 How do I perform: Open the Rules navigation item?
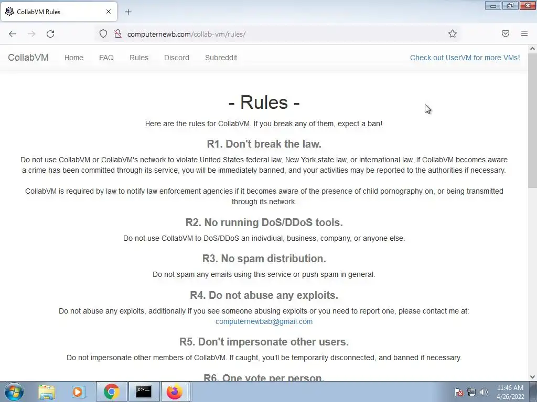[x=138, y=58]
